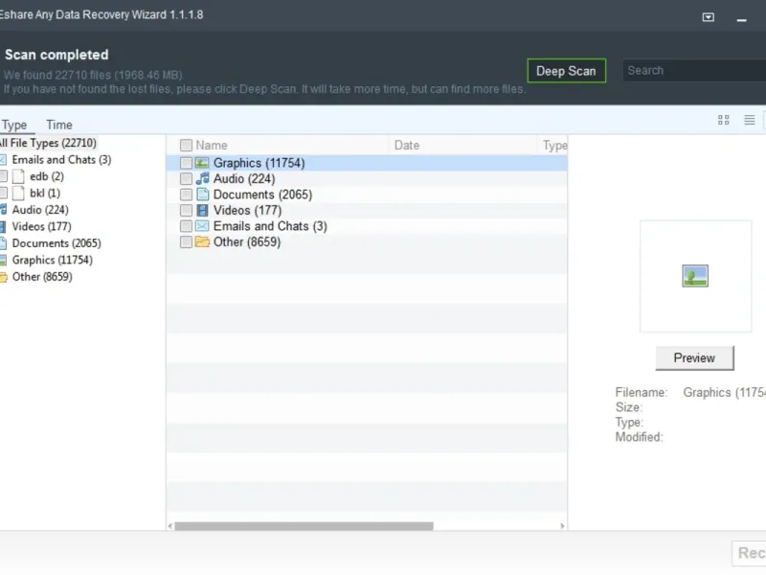Click the preview image thumbnail
The width and height of the screenshot is (766, 575).
click(695, 276)
